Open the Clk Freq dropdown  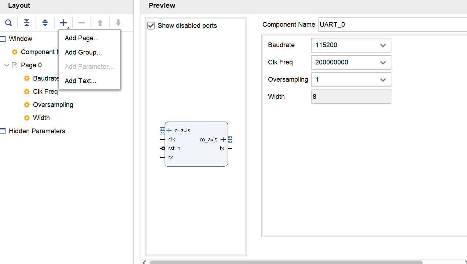coord(383,63)
